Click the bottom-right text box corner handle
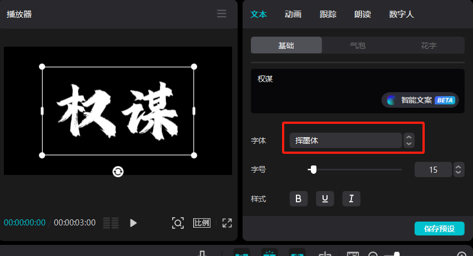 194,155
